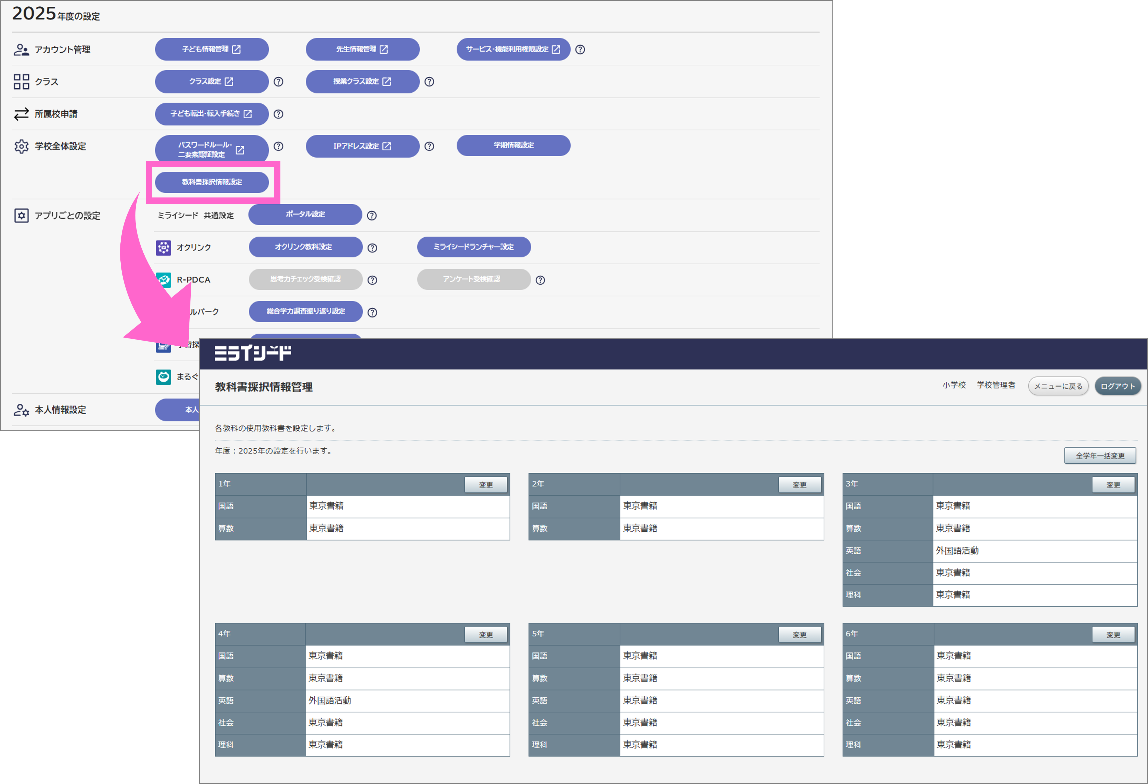Click ミライシードランチャー設定 button
Image resolution: width=1148 pixels, height=784 pixels.
click(x=474, y=247)
